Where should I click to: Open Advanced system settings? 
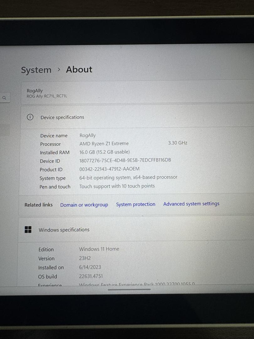coord(191,204)
